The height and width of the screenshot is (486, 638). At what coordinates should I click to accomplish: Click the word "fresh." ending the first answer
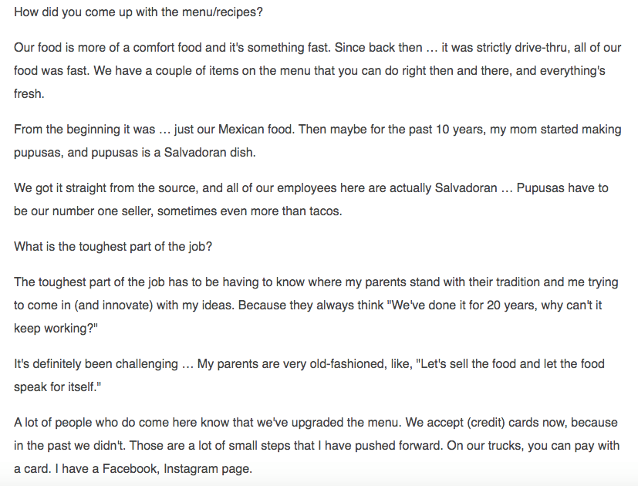click(29, 94)
